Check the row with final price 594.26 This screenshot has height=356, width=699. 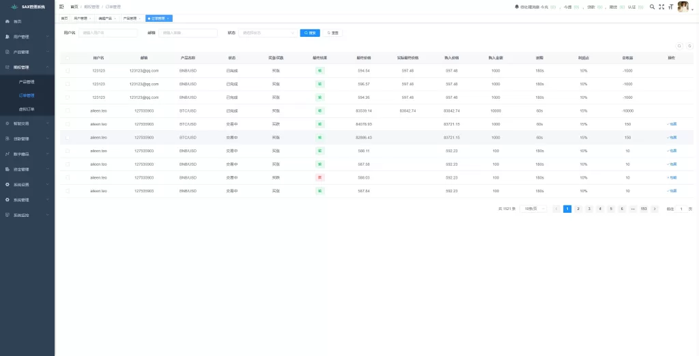click(68, 97)
